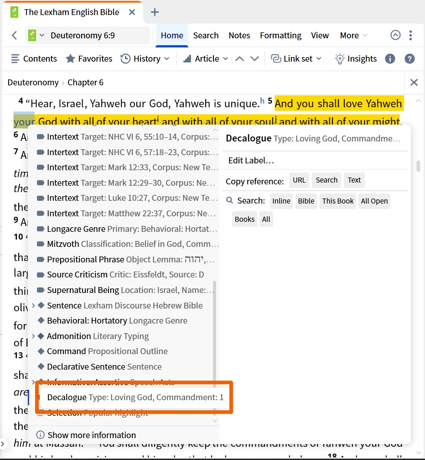
Task: Collapse the toolbar with the circled up-arrow
Action: point(395,35)
